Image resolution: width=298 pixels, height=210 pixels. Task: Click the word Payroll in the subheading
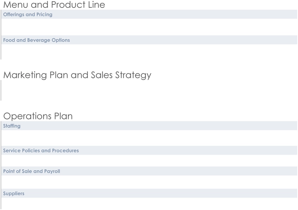pos(52,171)
